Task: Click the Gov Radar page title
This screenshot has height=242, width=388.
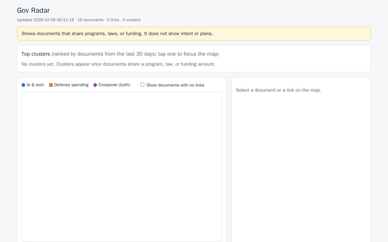Action: (33, 10)
